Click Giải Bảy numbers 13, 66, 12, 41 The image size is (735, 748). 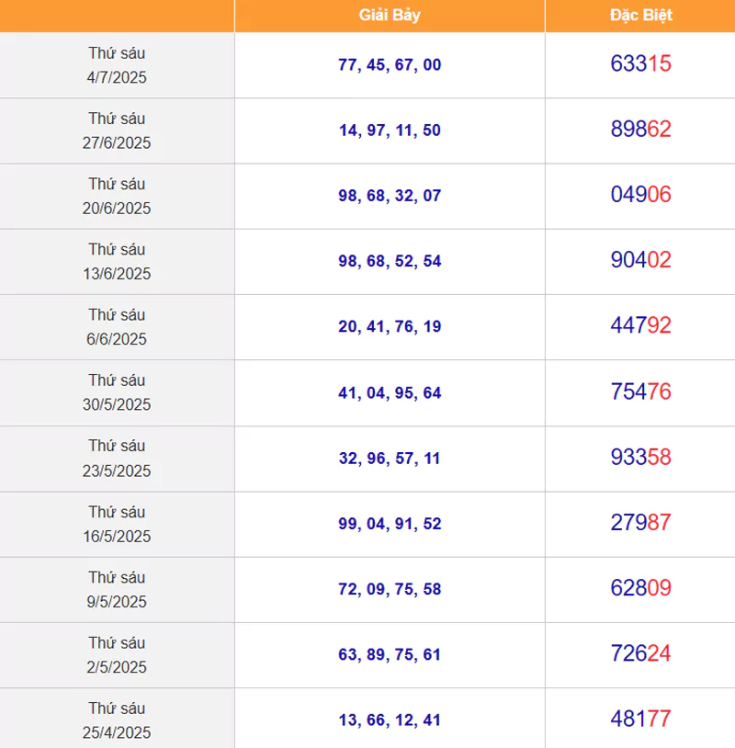[390, 720]
